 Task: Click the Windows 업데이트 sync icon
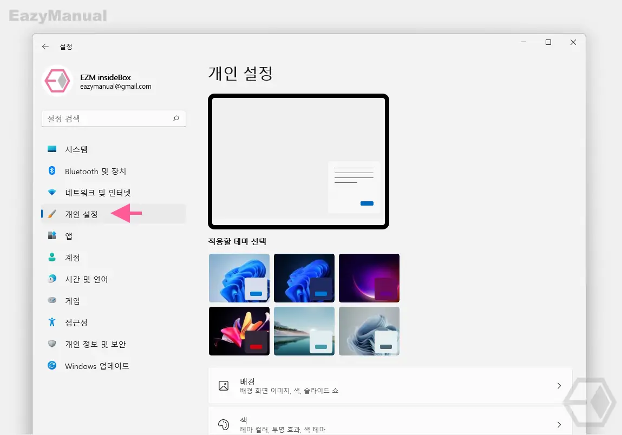tap(52, 365)
